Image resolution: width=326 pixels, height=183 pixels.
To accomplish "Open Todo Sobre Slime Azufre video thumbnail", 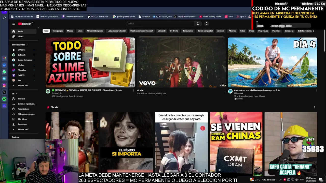I will [90, 63].
